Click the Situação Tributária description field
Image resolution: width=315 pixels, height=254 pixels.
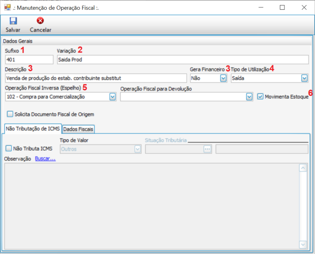click(262, 149)
